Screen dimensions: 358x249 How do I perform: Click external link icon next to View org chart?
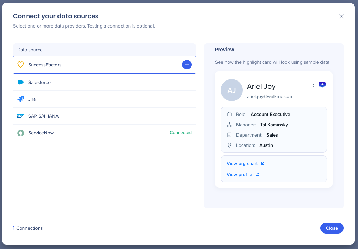tap(263, 163)
